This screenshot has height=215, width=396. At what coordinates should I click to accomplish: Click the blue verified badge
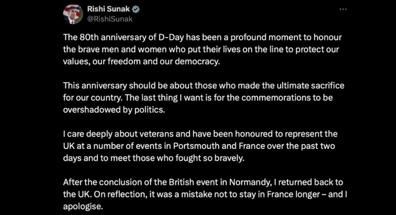(136, 9)
